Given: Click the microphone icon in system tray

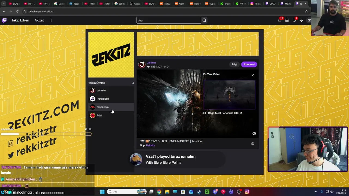Looking at the screenshot, I should pyautogui.click(x=322, y=192).
